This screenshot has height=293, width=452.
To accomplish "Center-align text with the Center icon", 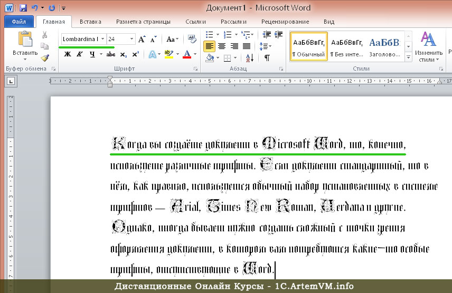I will pyautogui.click(x=221, y=46).
